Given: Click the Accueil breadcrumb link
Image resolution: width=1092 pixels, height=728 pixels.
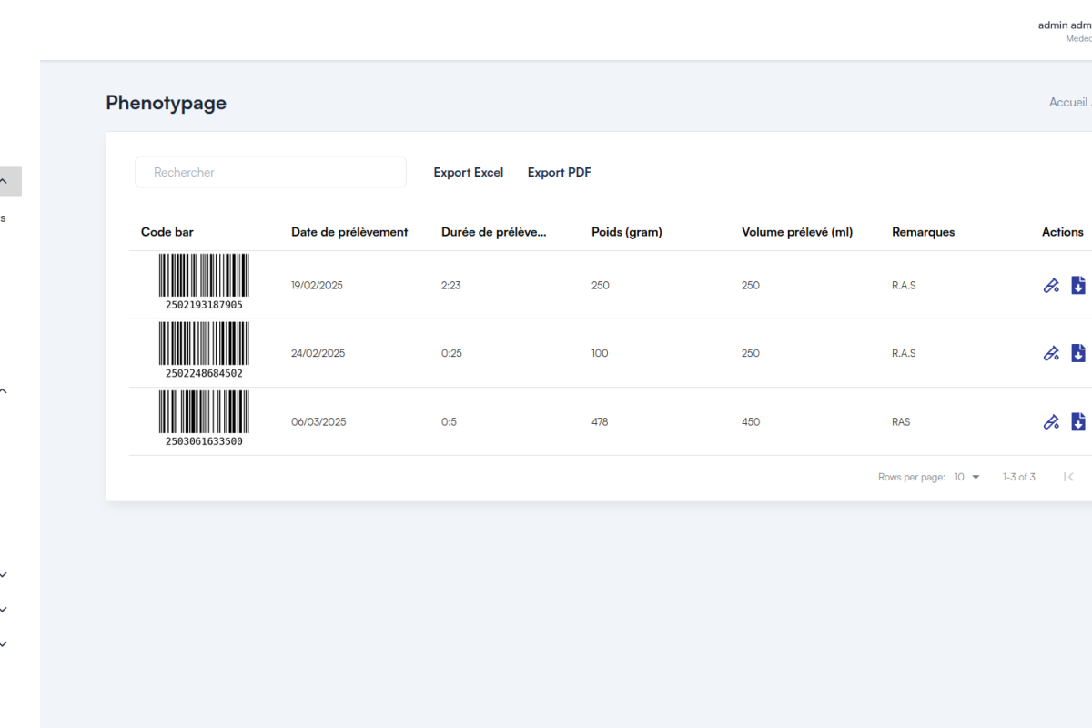Looking at the screenshot, I should 1067,102.
